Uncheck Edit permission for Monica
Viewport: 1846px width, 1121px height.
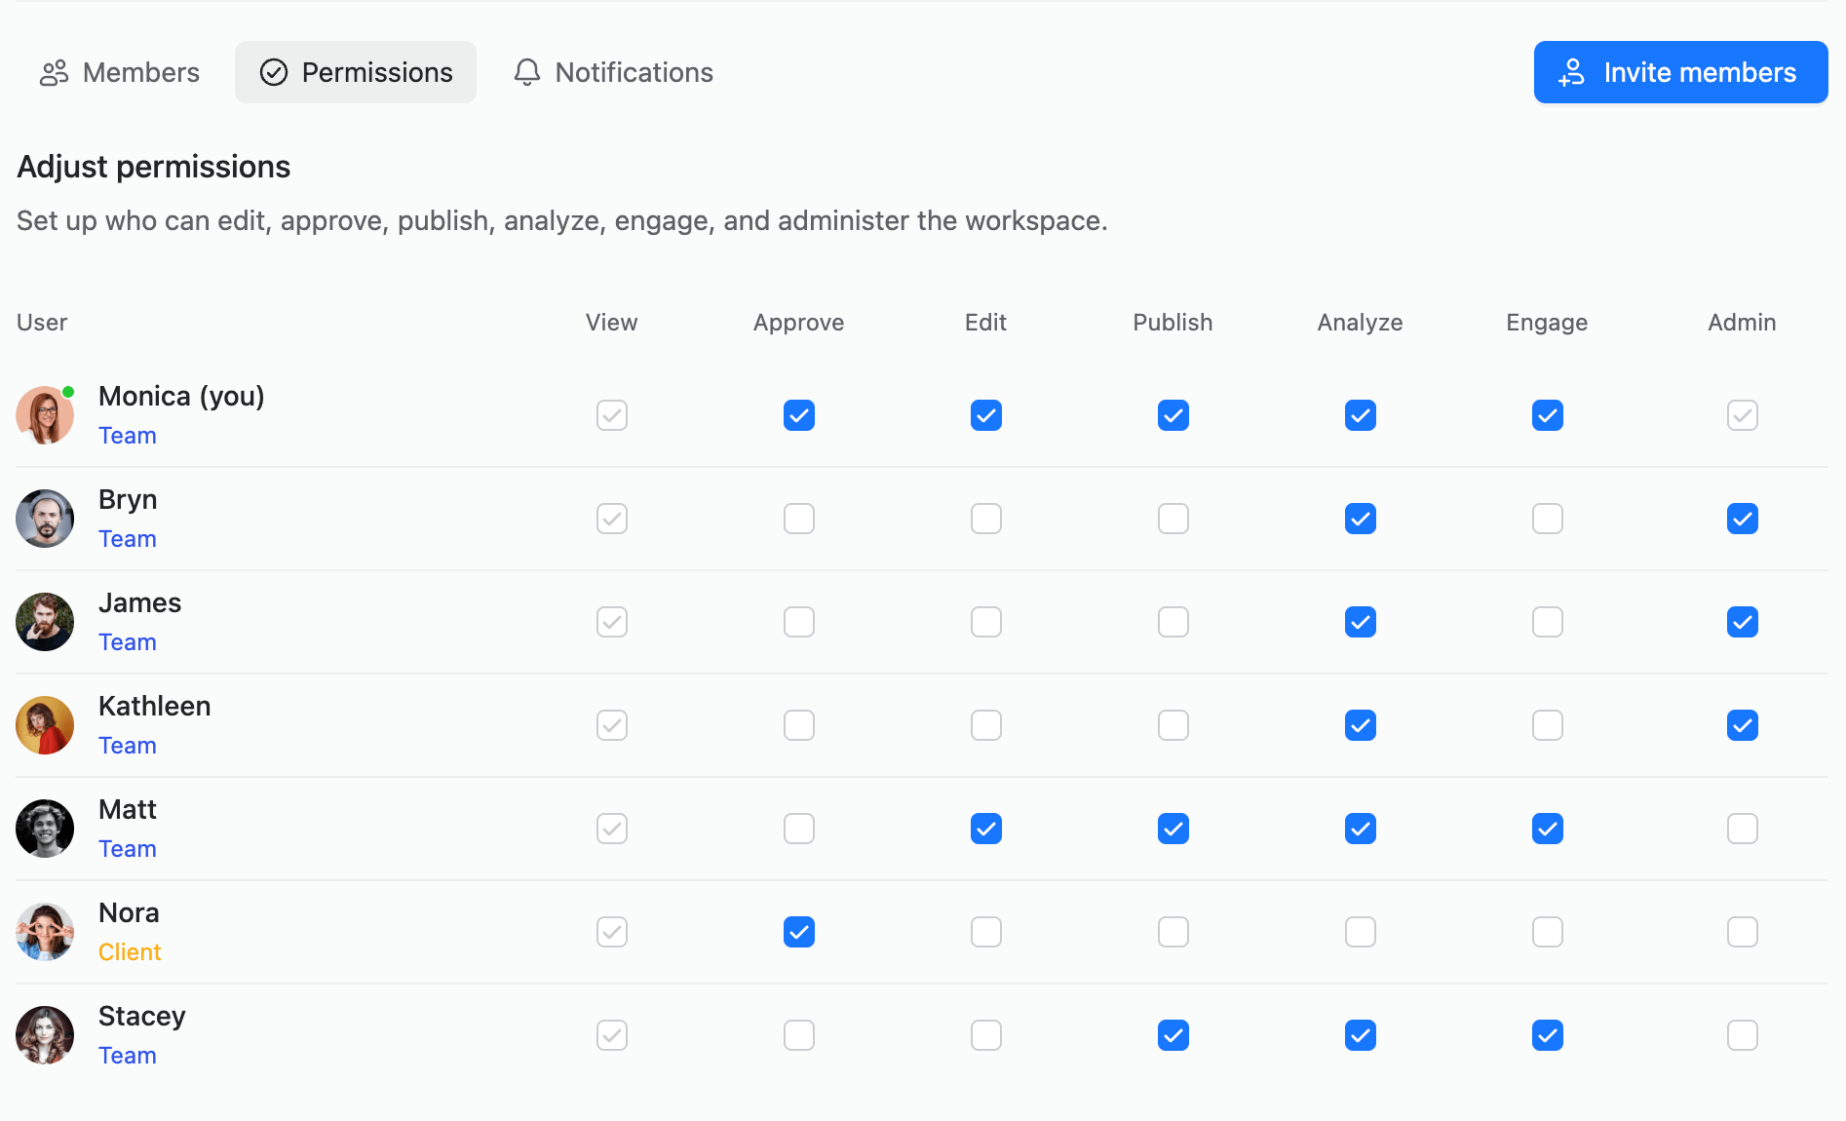coord(986,415)
